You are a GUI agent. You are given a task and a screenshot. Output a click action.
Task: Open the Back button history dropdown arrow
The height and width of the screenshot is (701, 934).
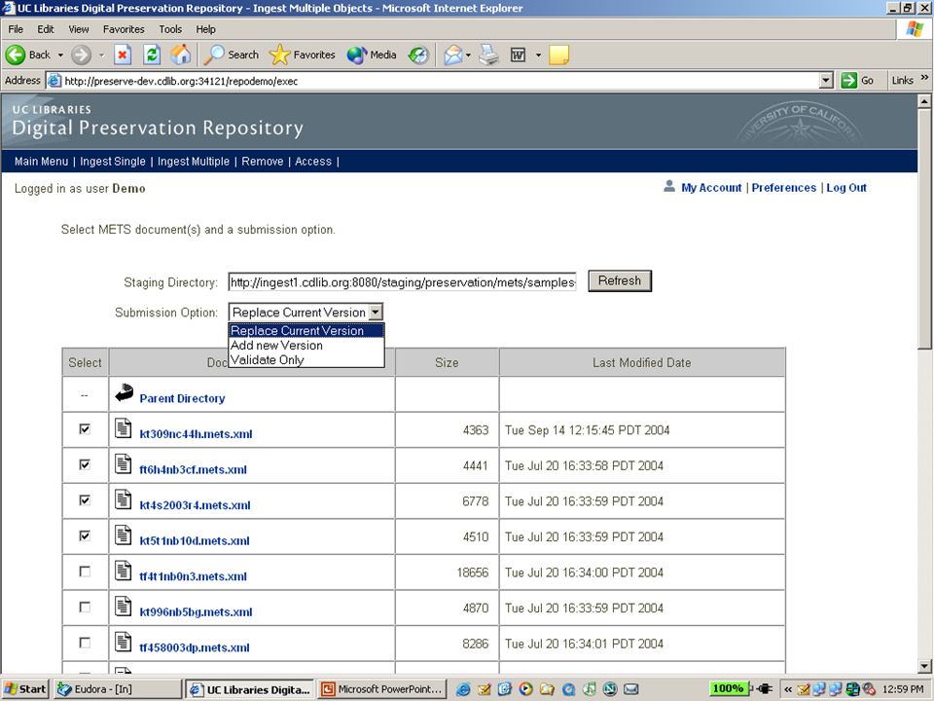click(x=60, y=55)
